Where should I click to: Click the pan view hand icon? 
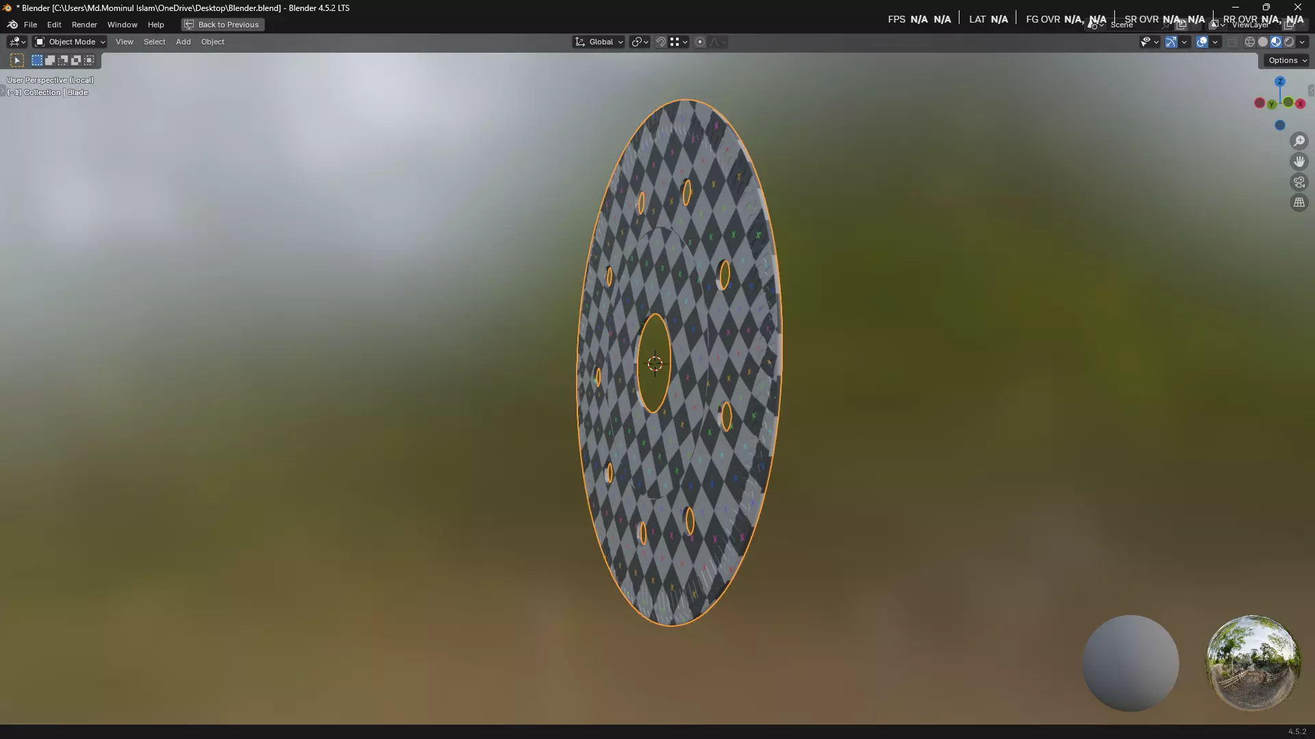click(1299, 161)
